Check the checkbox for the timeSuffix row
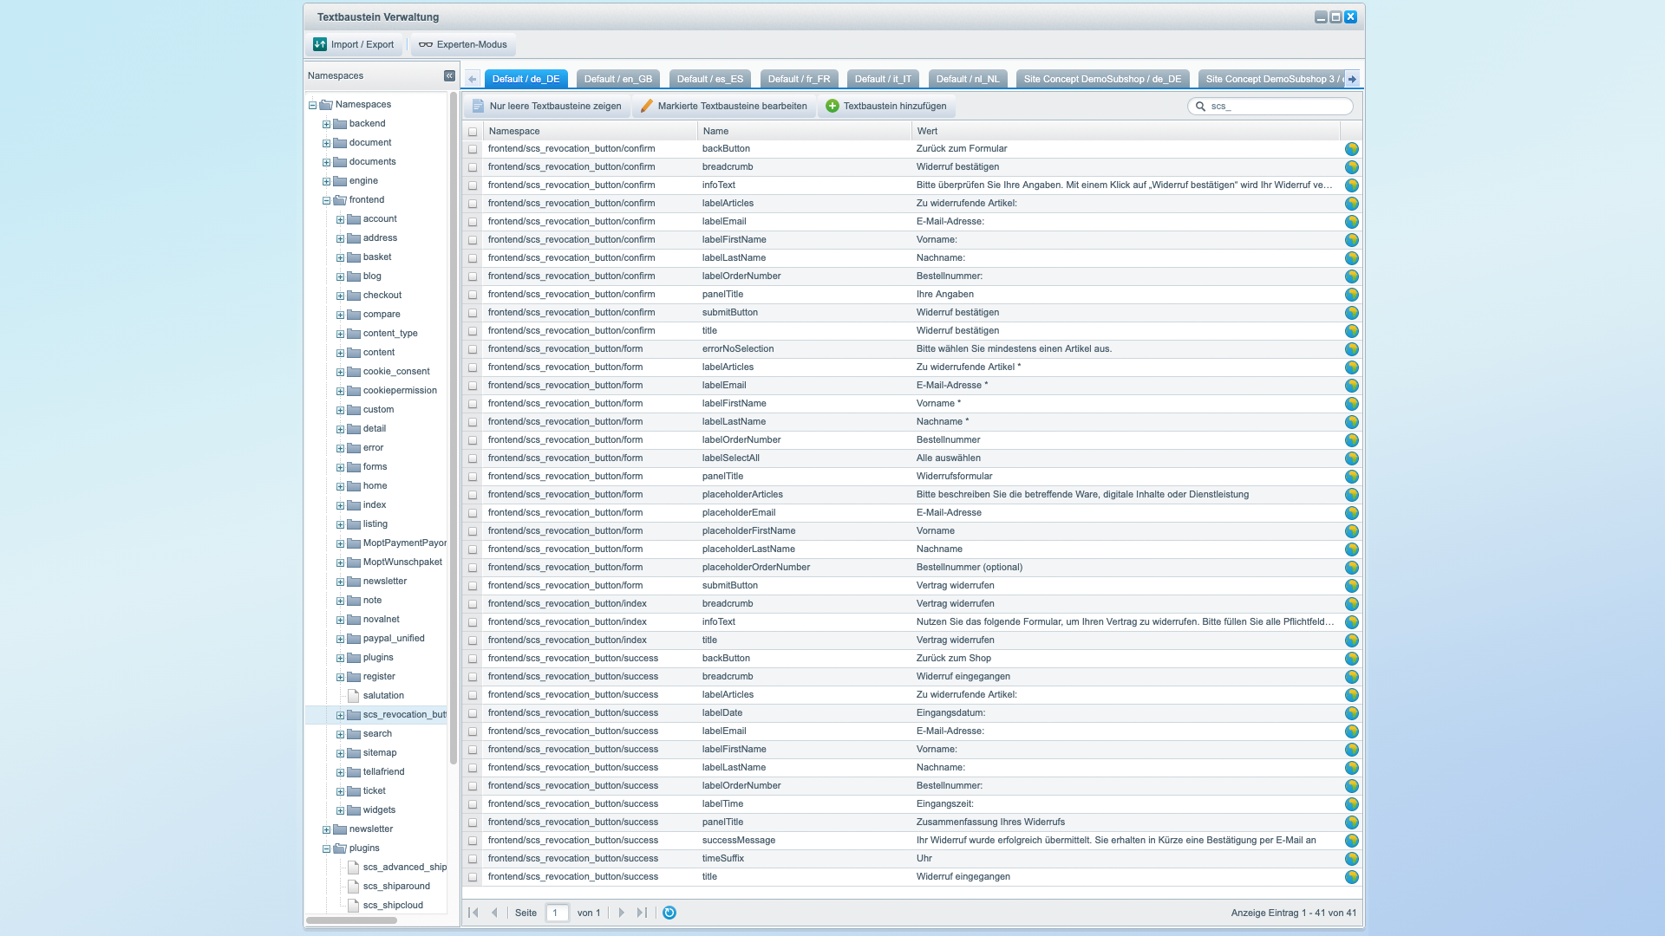Viewport: 1665px width, 936px height. point(473,859)
